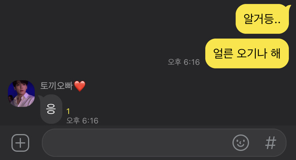Click the red heart emoji beside 토끼오빠
296x160 pixels.
click(x=80, y=86)
